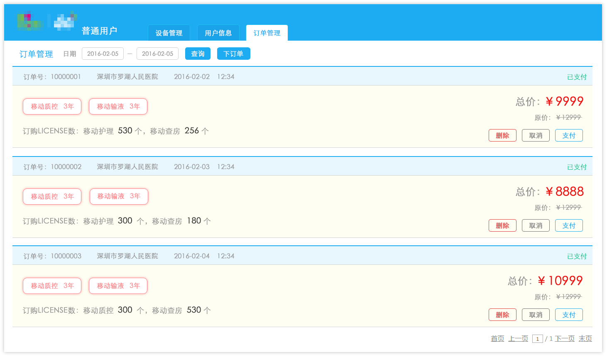This screenshot has width=607, height=357.
Task: Click the 下订单 button
Action: tap(233, 54)
